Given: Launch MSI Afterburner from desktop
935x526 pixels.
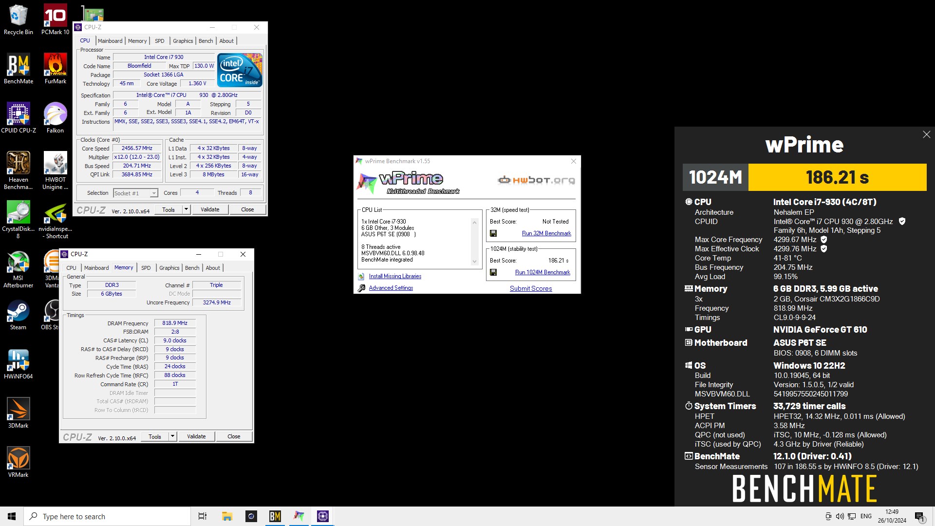Looking at the screenshot, I should (x=19, y=269).
